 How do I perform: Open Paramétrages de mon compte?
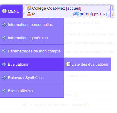[32, 51]
